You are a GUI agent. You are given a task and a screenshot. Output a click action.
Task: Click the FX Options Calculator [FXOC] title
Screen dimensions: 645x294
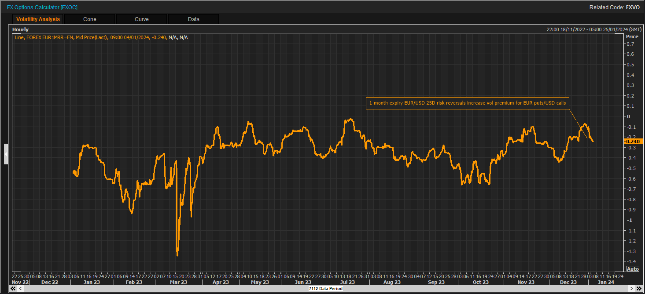pyautogui.click(x=42, y=7)
